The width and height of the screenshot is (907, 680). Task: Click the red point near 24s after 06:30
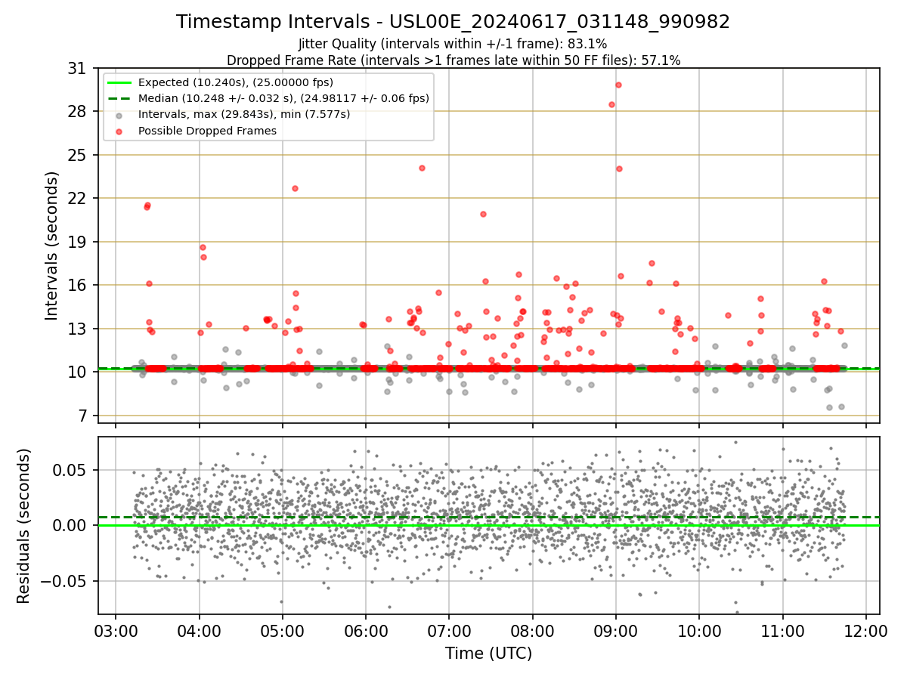(x=422, y=168)
